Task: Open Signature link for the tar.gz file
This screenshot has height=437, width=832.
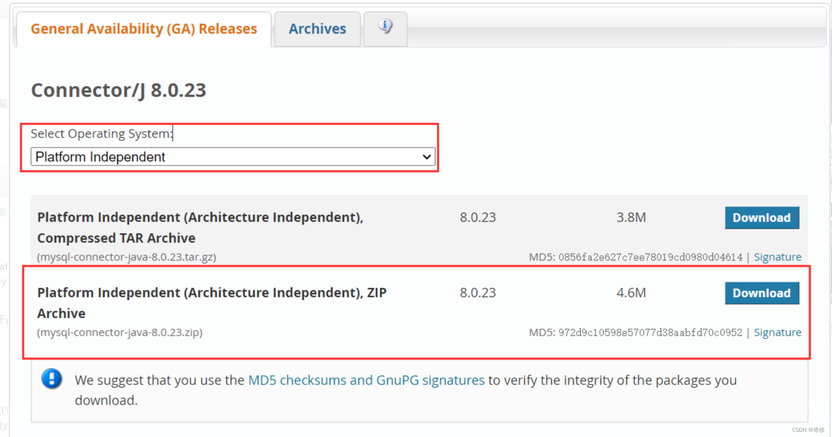Action: pos(777,257)
